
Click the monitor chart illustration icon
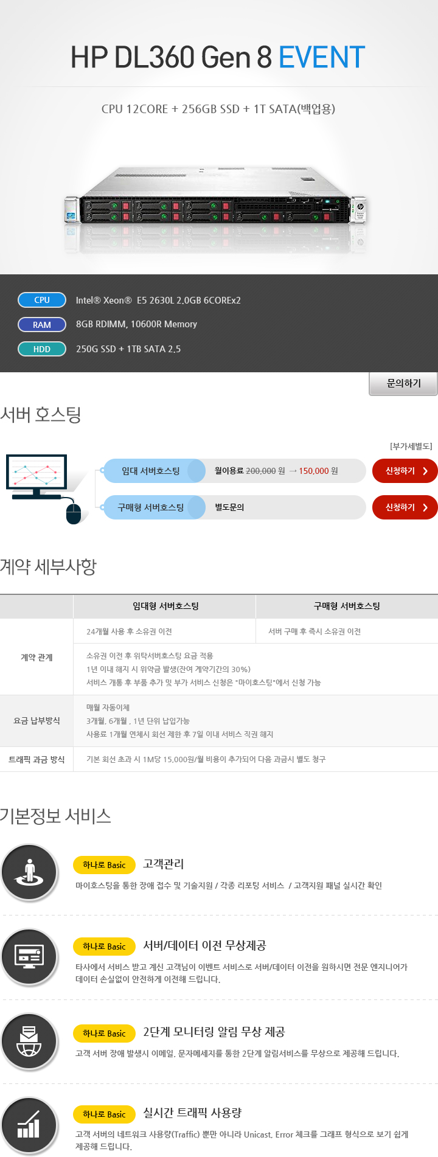click(36, 473)
